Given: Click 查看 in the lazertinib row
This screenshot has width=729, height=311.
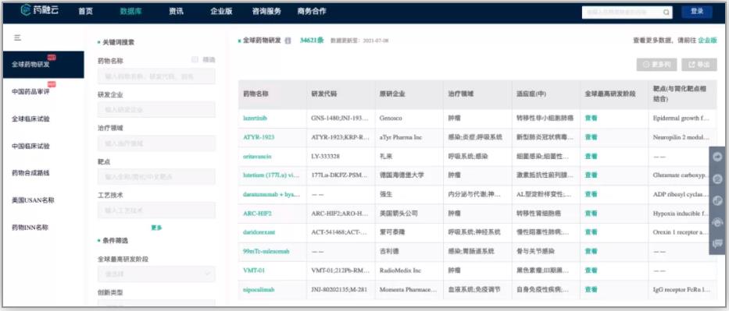Looking at the screenshot, I should (x=591, y=118).
